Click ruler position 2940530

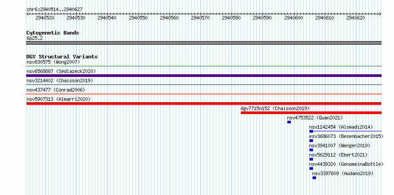(x=76, y=18)
